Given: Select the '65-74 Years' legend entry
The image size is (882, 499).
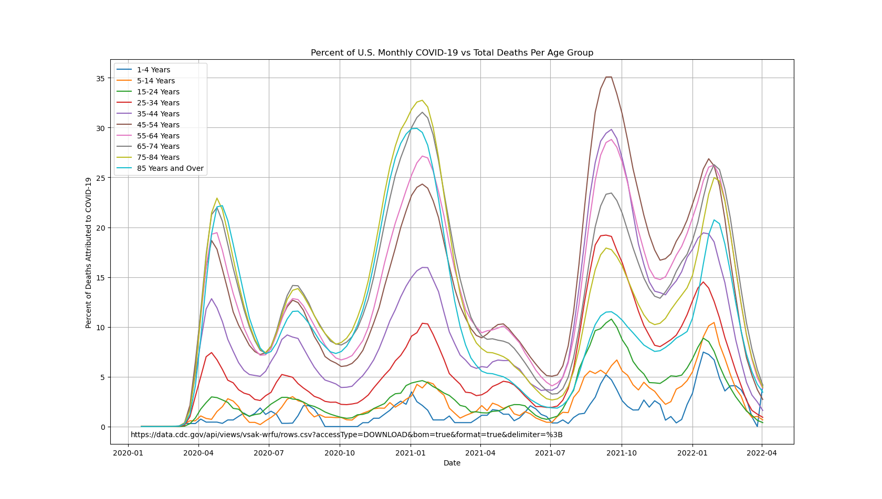Looking at the screenshot, I should 158,146.
